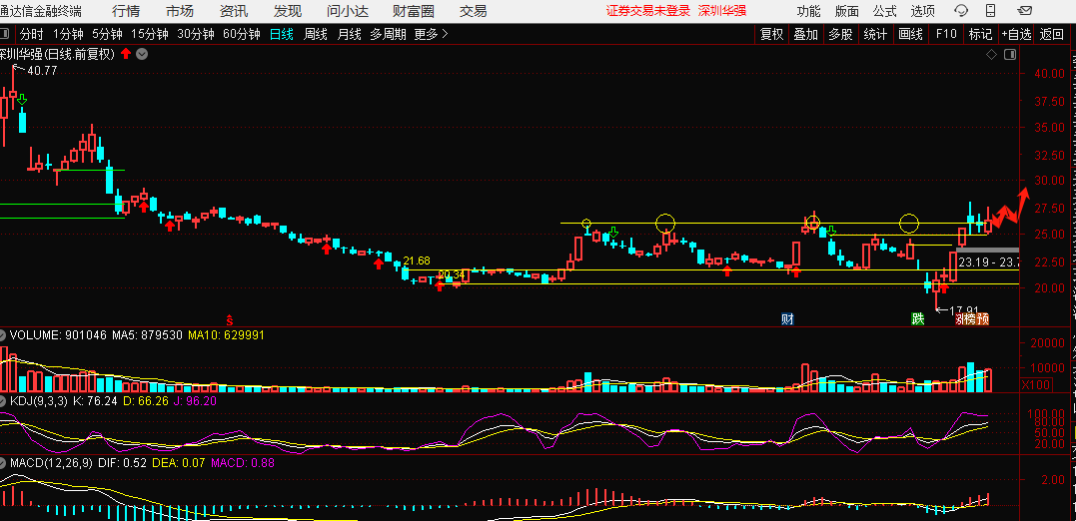The image size is (1076, 521).
Task: Open the 发现 menu
Action: [287, 11]
